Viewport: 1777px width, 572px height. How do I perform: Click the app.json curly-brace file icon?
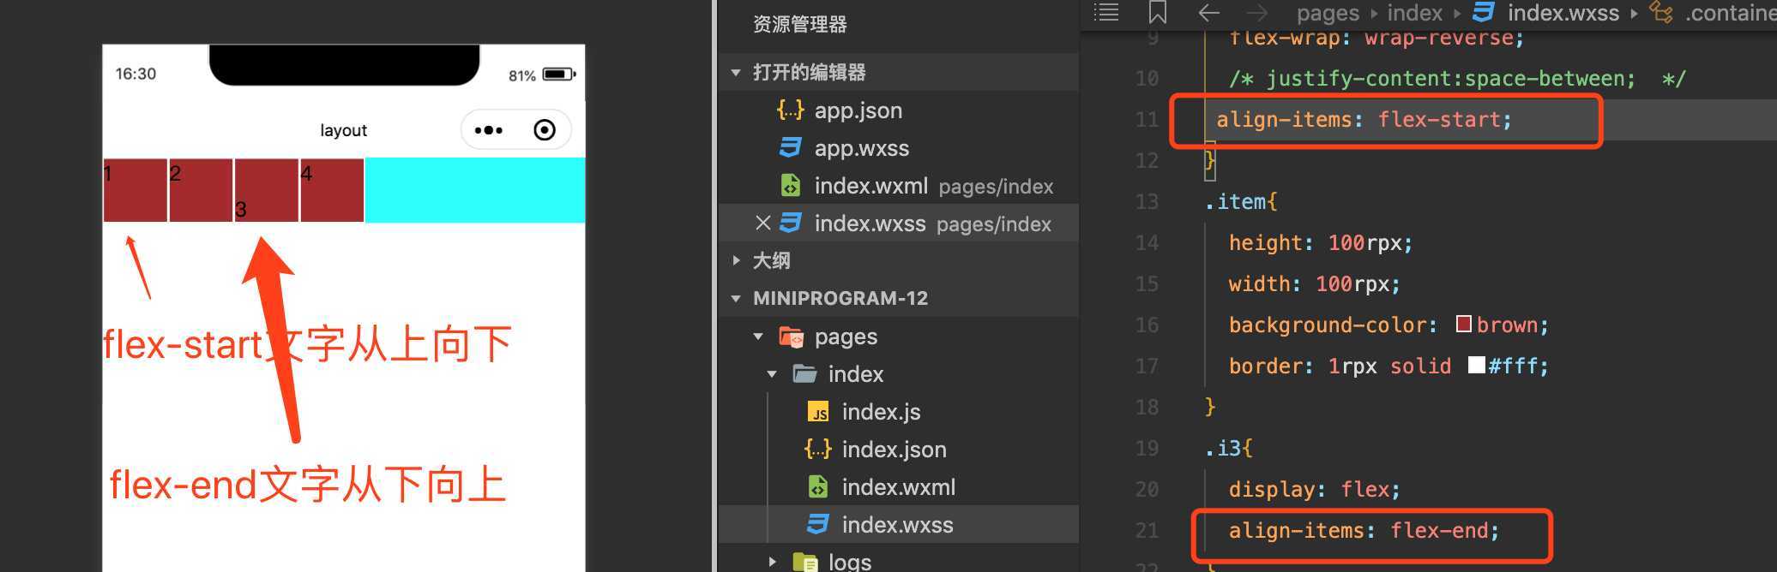click(x=791, y=110)
